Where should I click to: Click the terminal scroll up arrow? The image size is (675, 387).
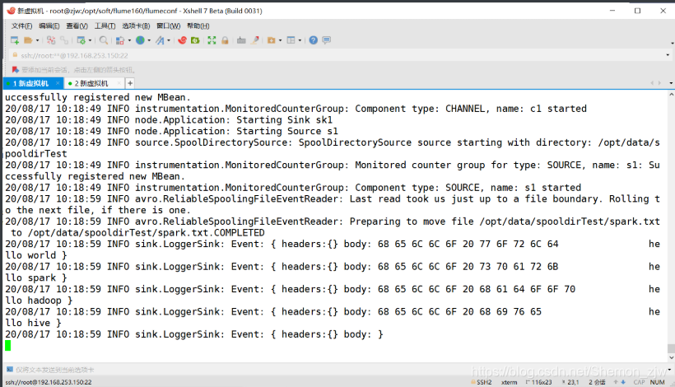coord(671,94)
